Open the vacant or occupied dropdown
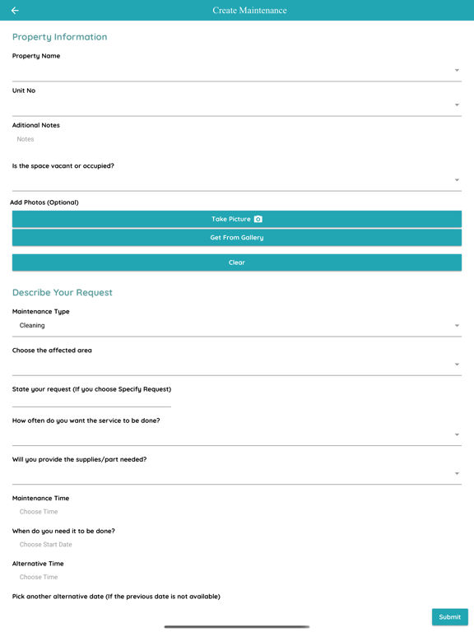 237,180
